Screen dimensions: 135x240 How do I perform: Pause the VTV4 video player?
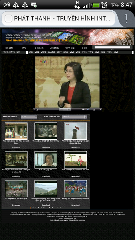34,109
